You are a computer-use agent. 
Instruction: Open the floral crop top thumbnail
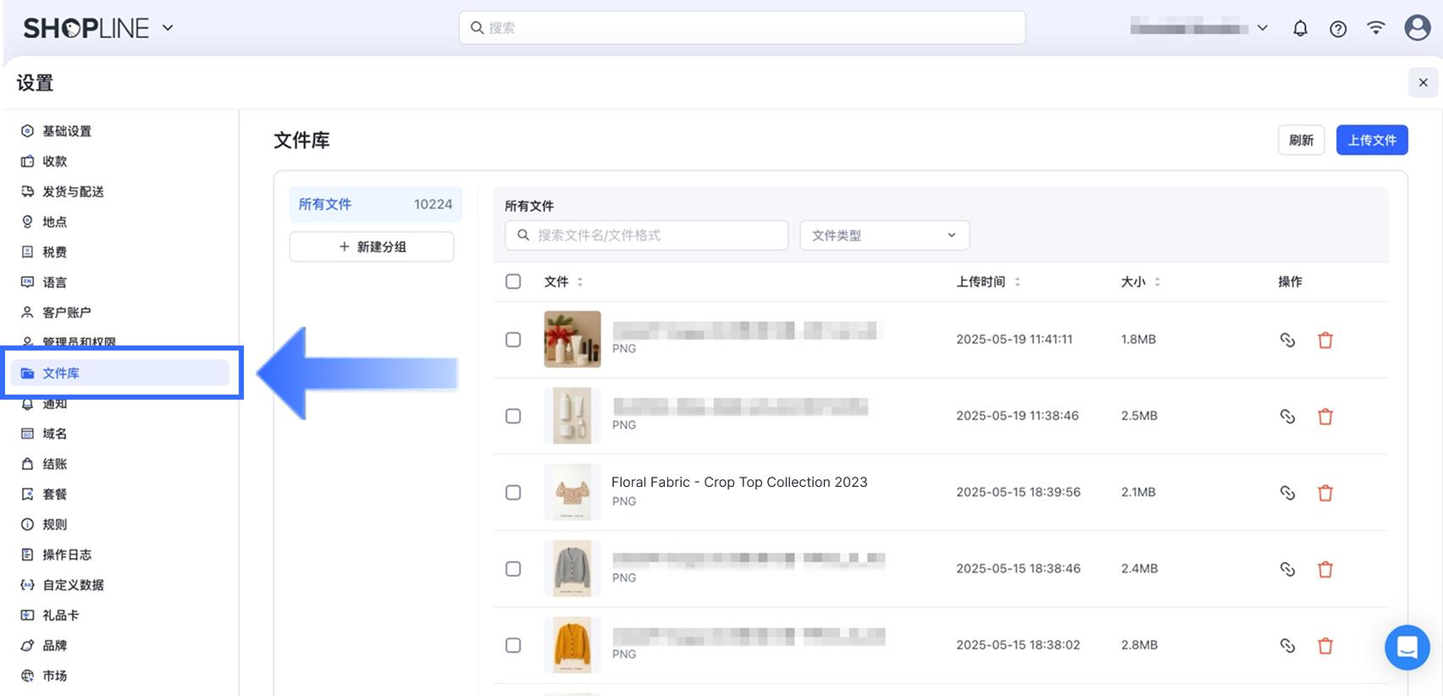572,492
